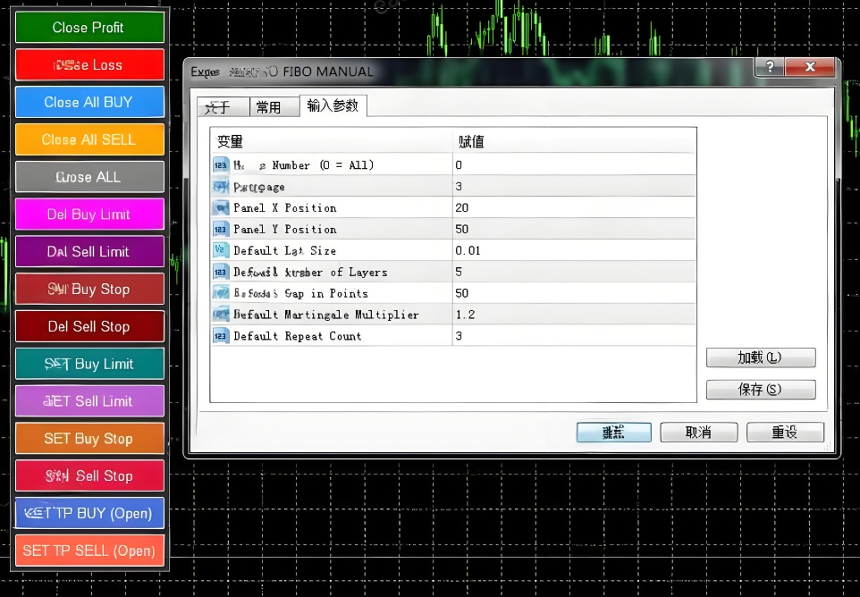
Task: Select the Default Lot Size value 0.01
Action: (x=572, y=250)
